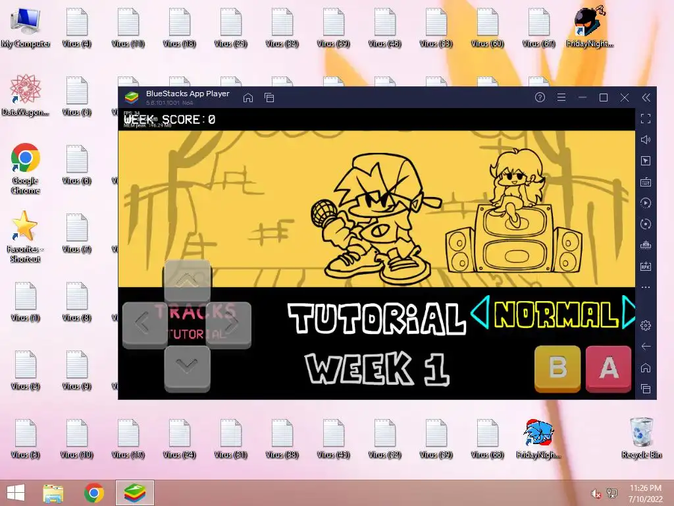Click the rotate/sync icon in BlueStacks sidebar
674x506 pixels.
[x=646, y=224]
